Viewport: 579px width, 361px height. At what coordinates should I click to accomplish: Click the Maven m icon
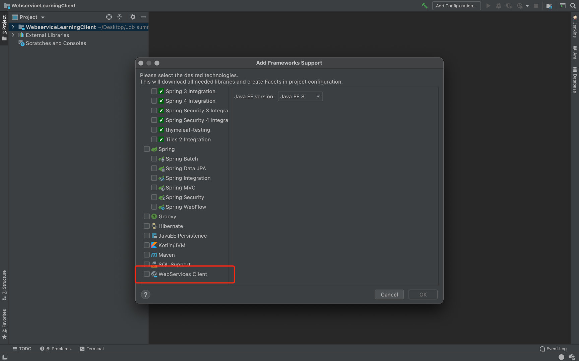point(154,255)
